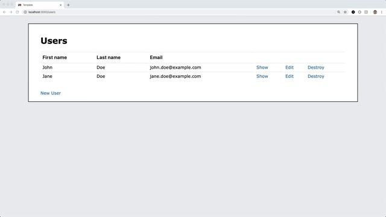Click the site info icon in address bar

tap(25, 12)
